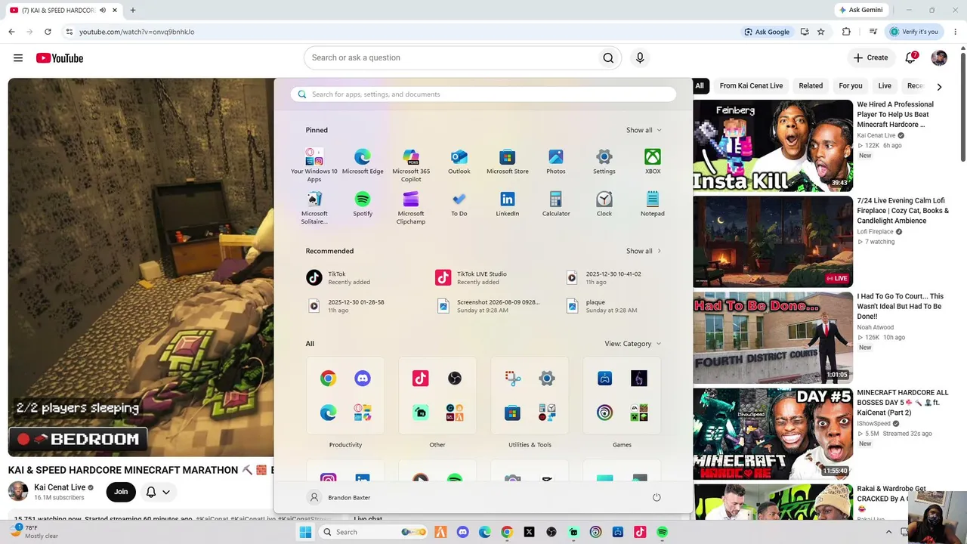Click the Verify it's you profile button
Screen dimensions: 967x544
point(914,32)
